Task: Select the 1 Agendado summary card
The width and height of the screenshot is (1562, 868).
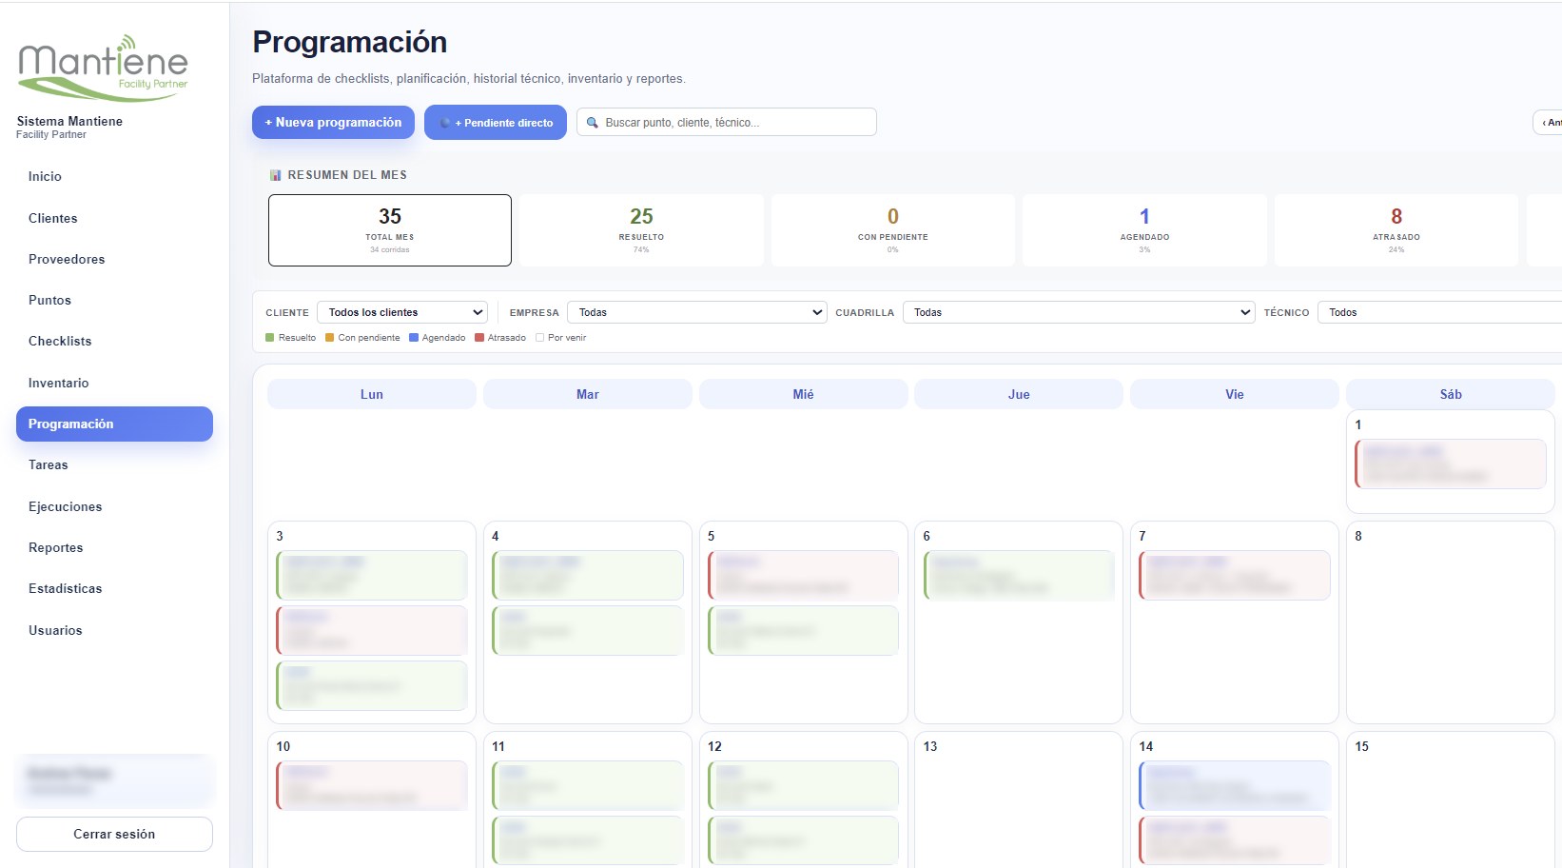Action: [1144, 230]
